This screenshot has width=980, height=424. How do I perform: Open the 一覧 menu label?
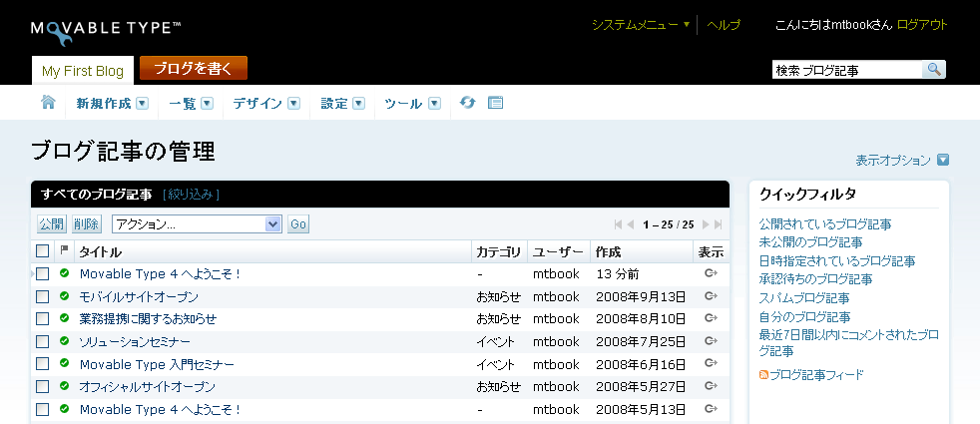coord(183,104)
